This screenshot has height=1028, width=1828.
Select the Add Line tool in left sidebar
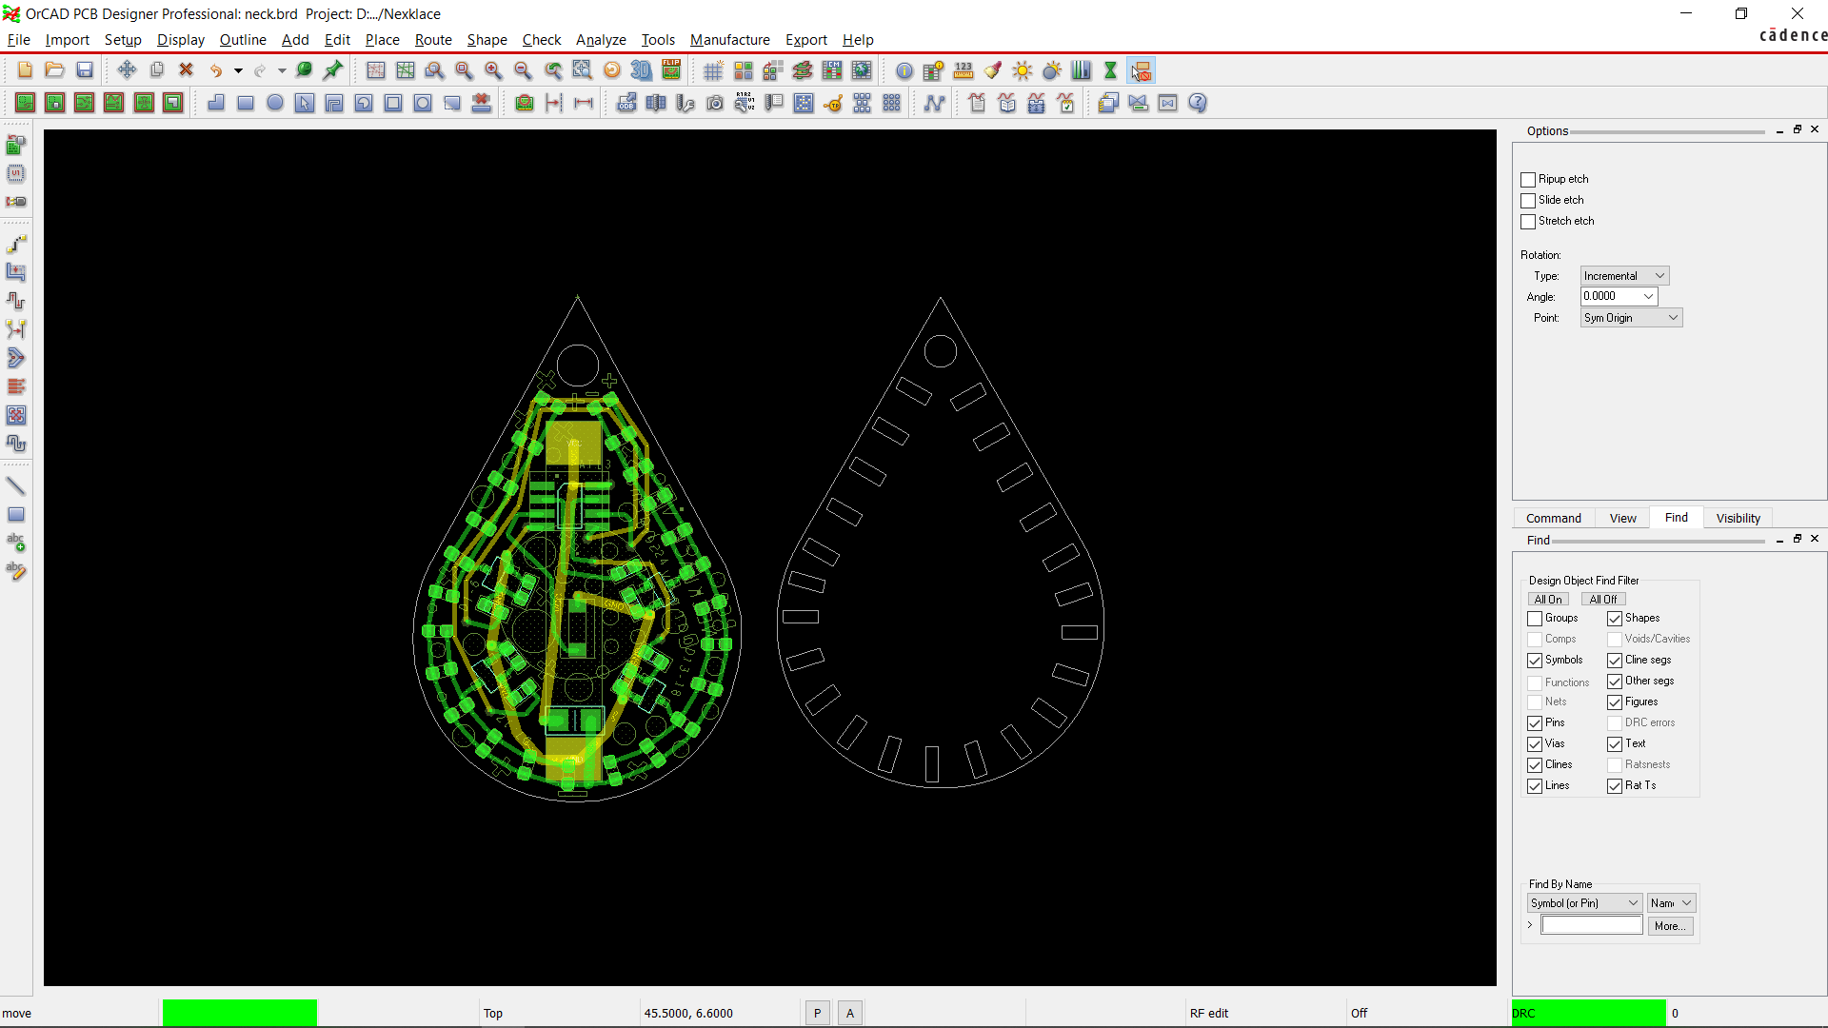[16, 486]
